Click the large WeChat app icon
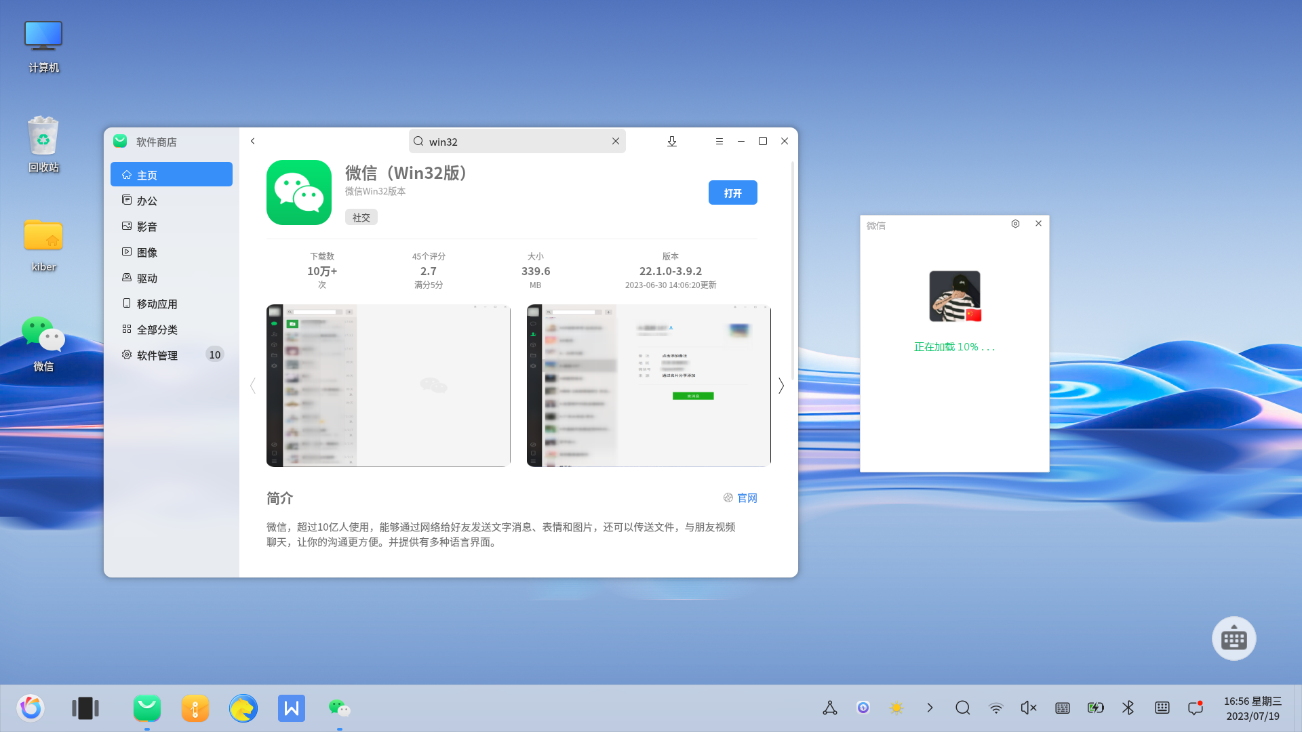This screenshot has width=1302, height=732. pyautogui.click(x=299, y=192)
